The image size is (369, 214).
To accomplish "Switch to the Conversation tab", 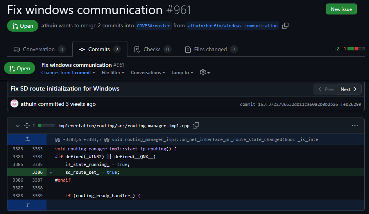I will coord(39,50).
